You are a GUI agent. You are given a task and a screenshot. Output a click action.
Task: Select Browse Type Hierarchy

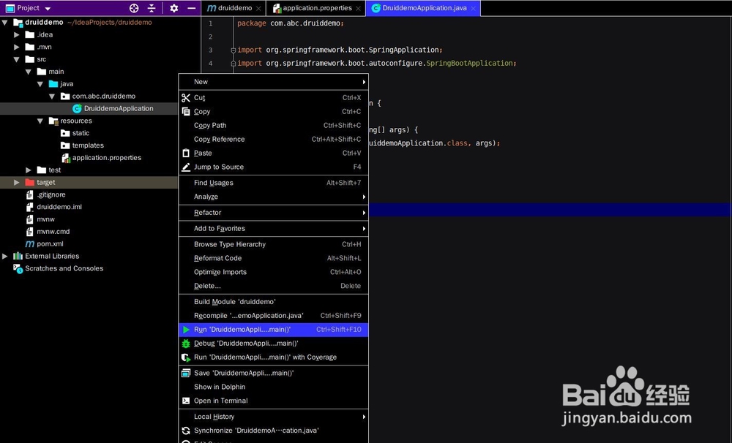click(274, 244)
